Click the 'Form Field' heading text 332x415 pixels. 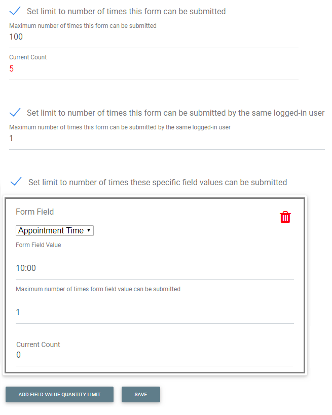click(x=34, y=212)
